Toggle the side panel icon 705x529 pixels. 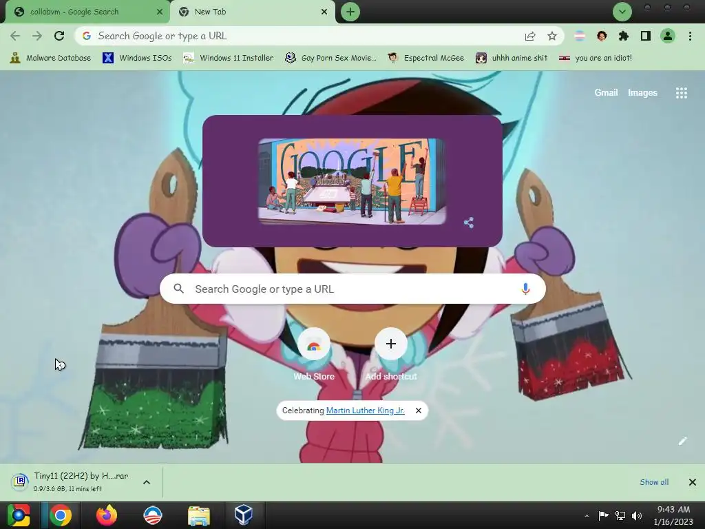click(x=646, y=36)
